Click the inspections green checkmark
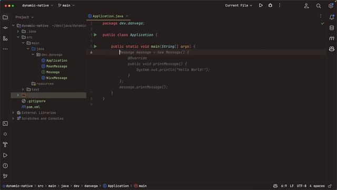The height and width of the screenshot is (190, 337). 322,23
